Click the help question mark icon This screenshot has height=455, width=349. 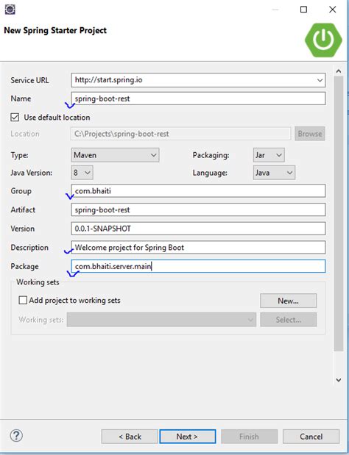16,436
